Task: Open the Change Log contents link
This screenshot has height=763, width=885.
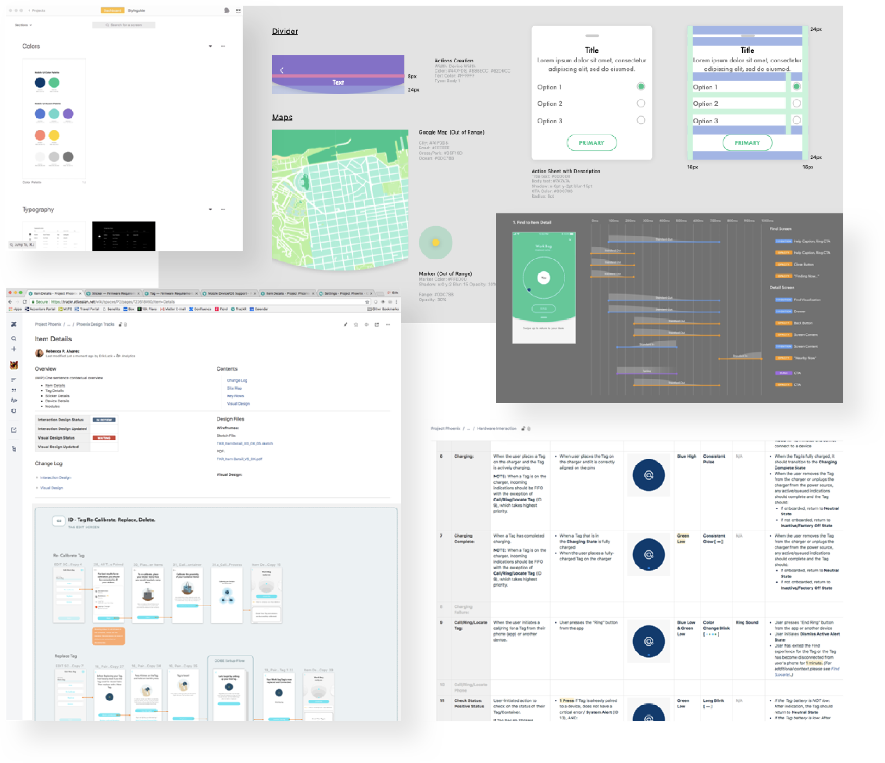Action: 237,380
